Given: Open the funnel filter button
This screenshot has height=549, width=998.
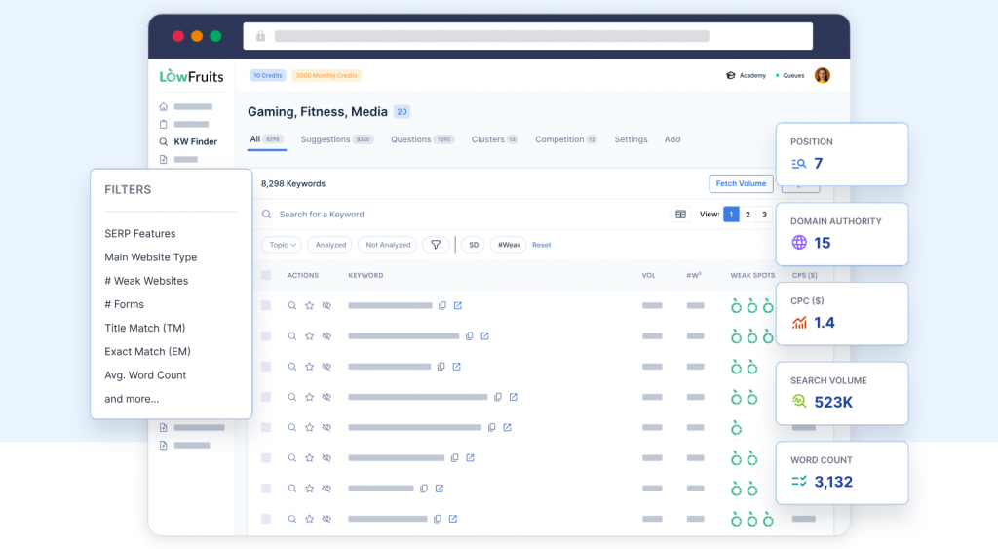Looking at the screenshot, I should point(436,245).
